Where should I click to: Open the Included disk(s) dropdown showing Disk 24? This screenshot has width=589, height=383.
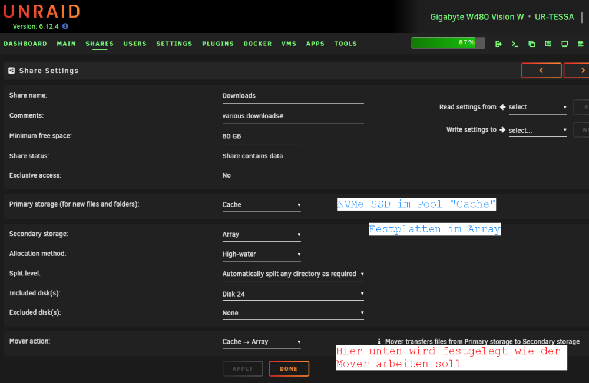293,294
